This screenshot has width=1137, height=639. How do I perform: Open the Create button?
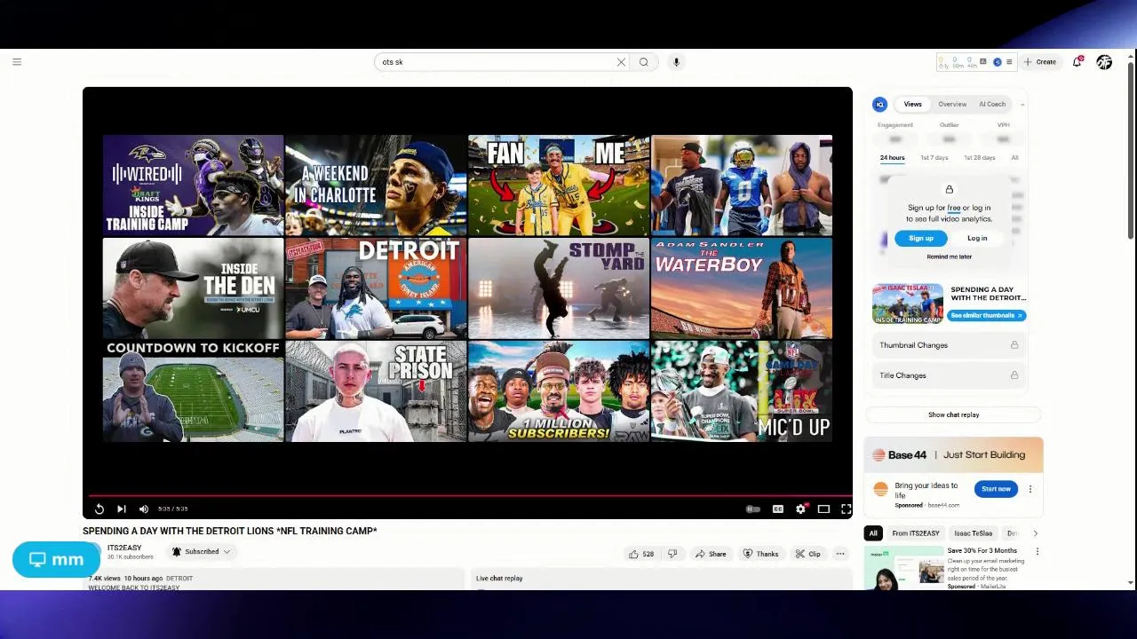(x=1039, y=62)
